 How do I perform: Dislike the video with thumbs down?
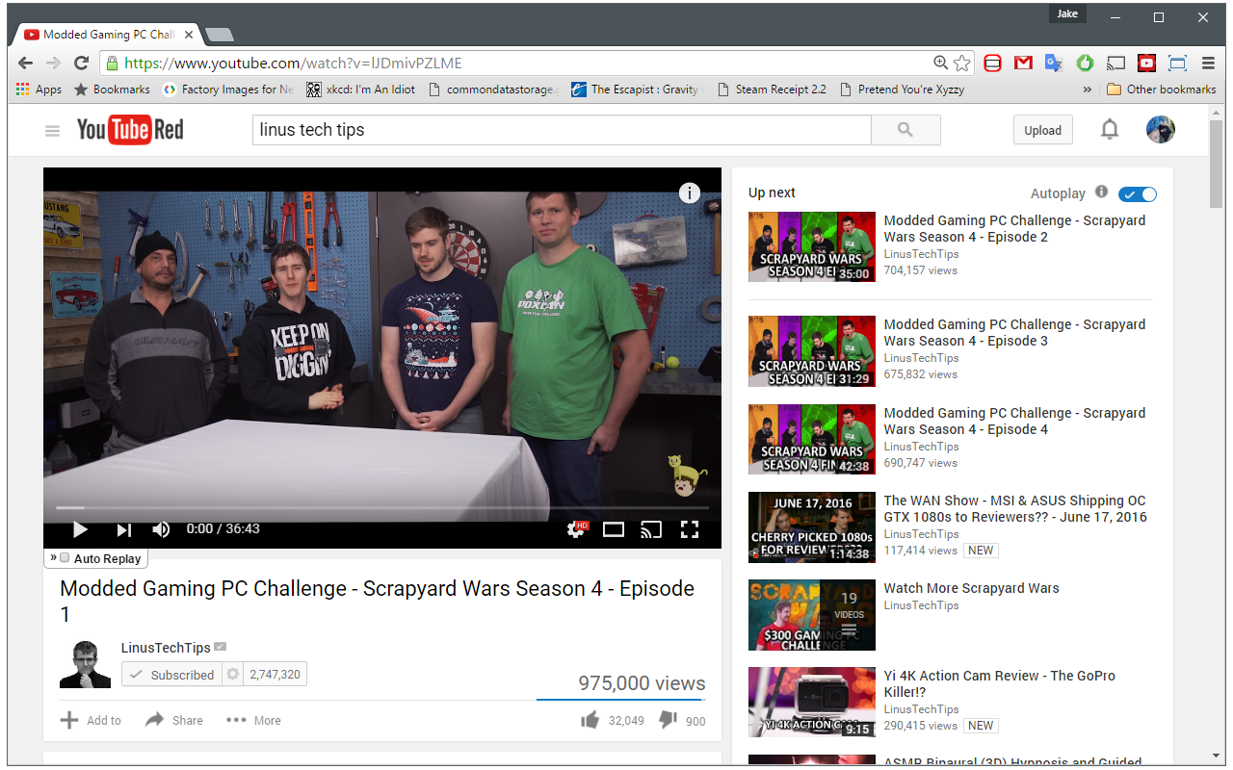pyautogui.click(x=668, y=720)
